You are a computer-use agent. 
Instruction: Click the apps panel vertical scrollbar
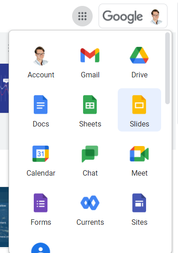168,68
